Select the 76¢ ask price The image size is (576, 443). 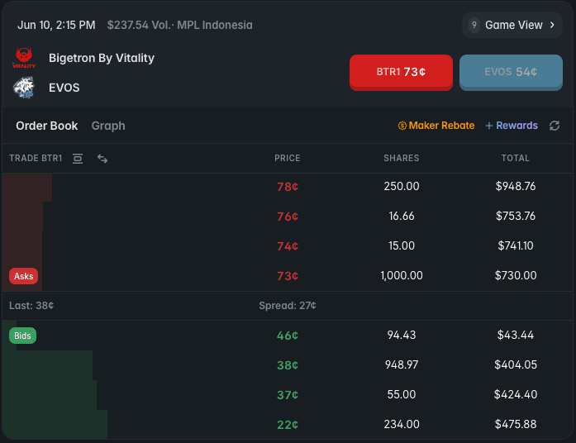288,217
